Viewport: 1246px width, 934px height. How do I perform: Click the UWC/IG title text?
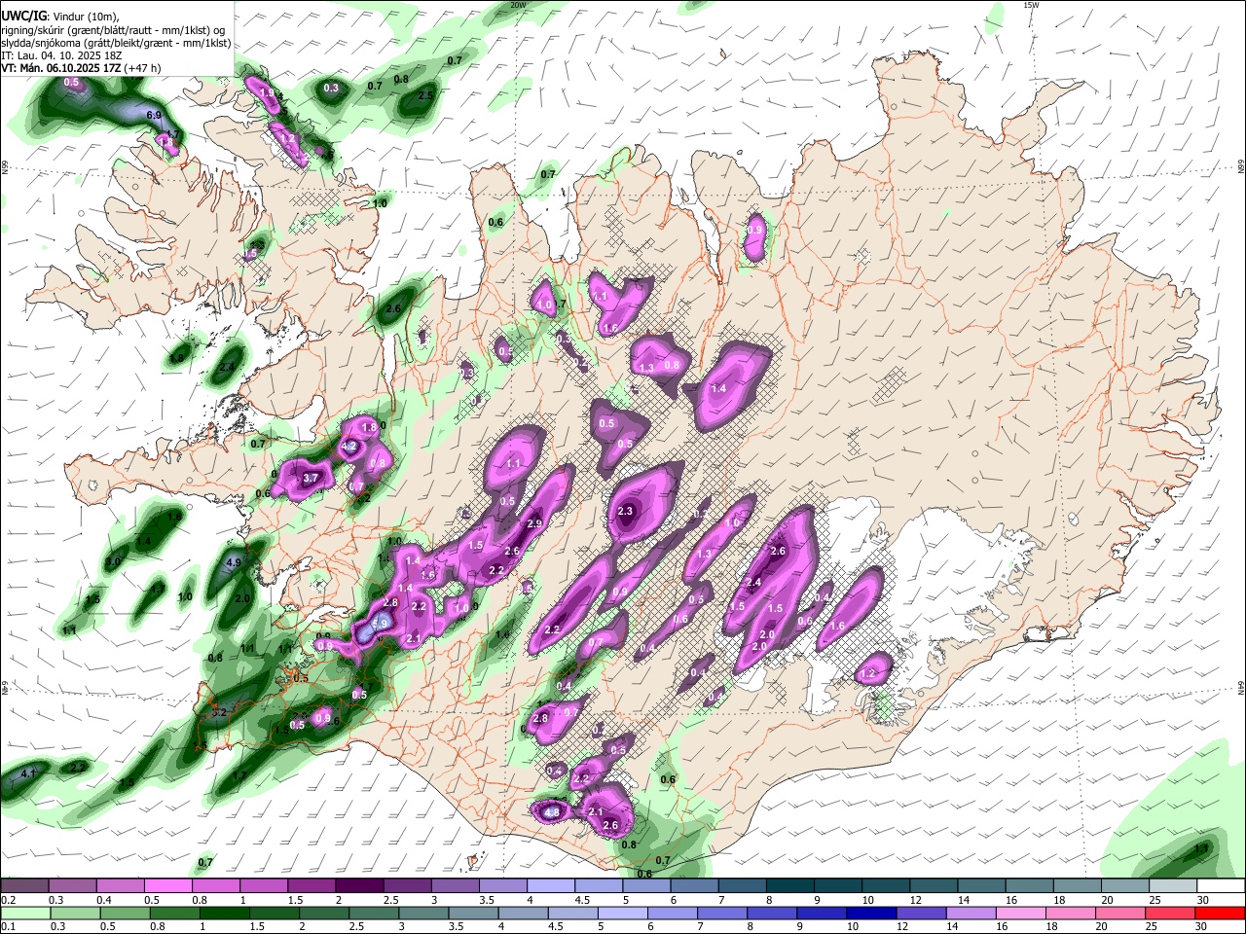(23, 15)
